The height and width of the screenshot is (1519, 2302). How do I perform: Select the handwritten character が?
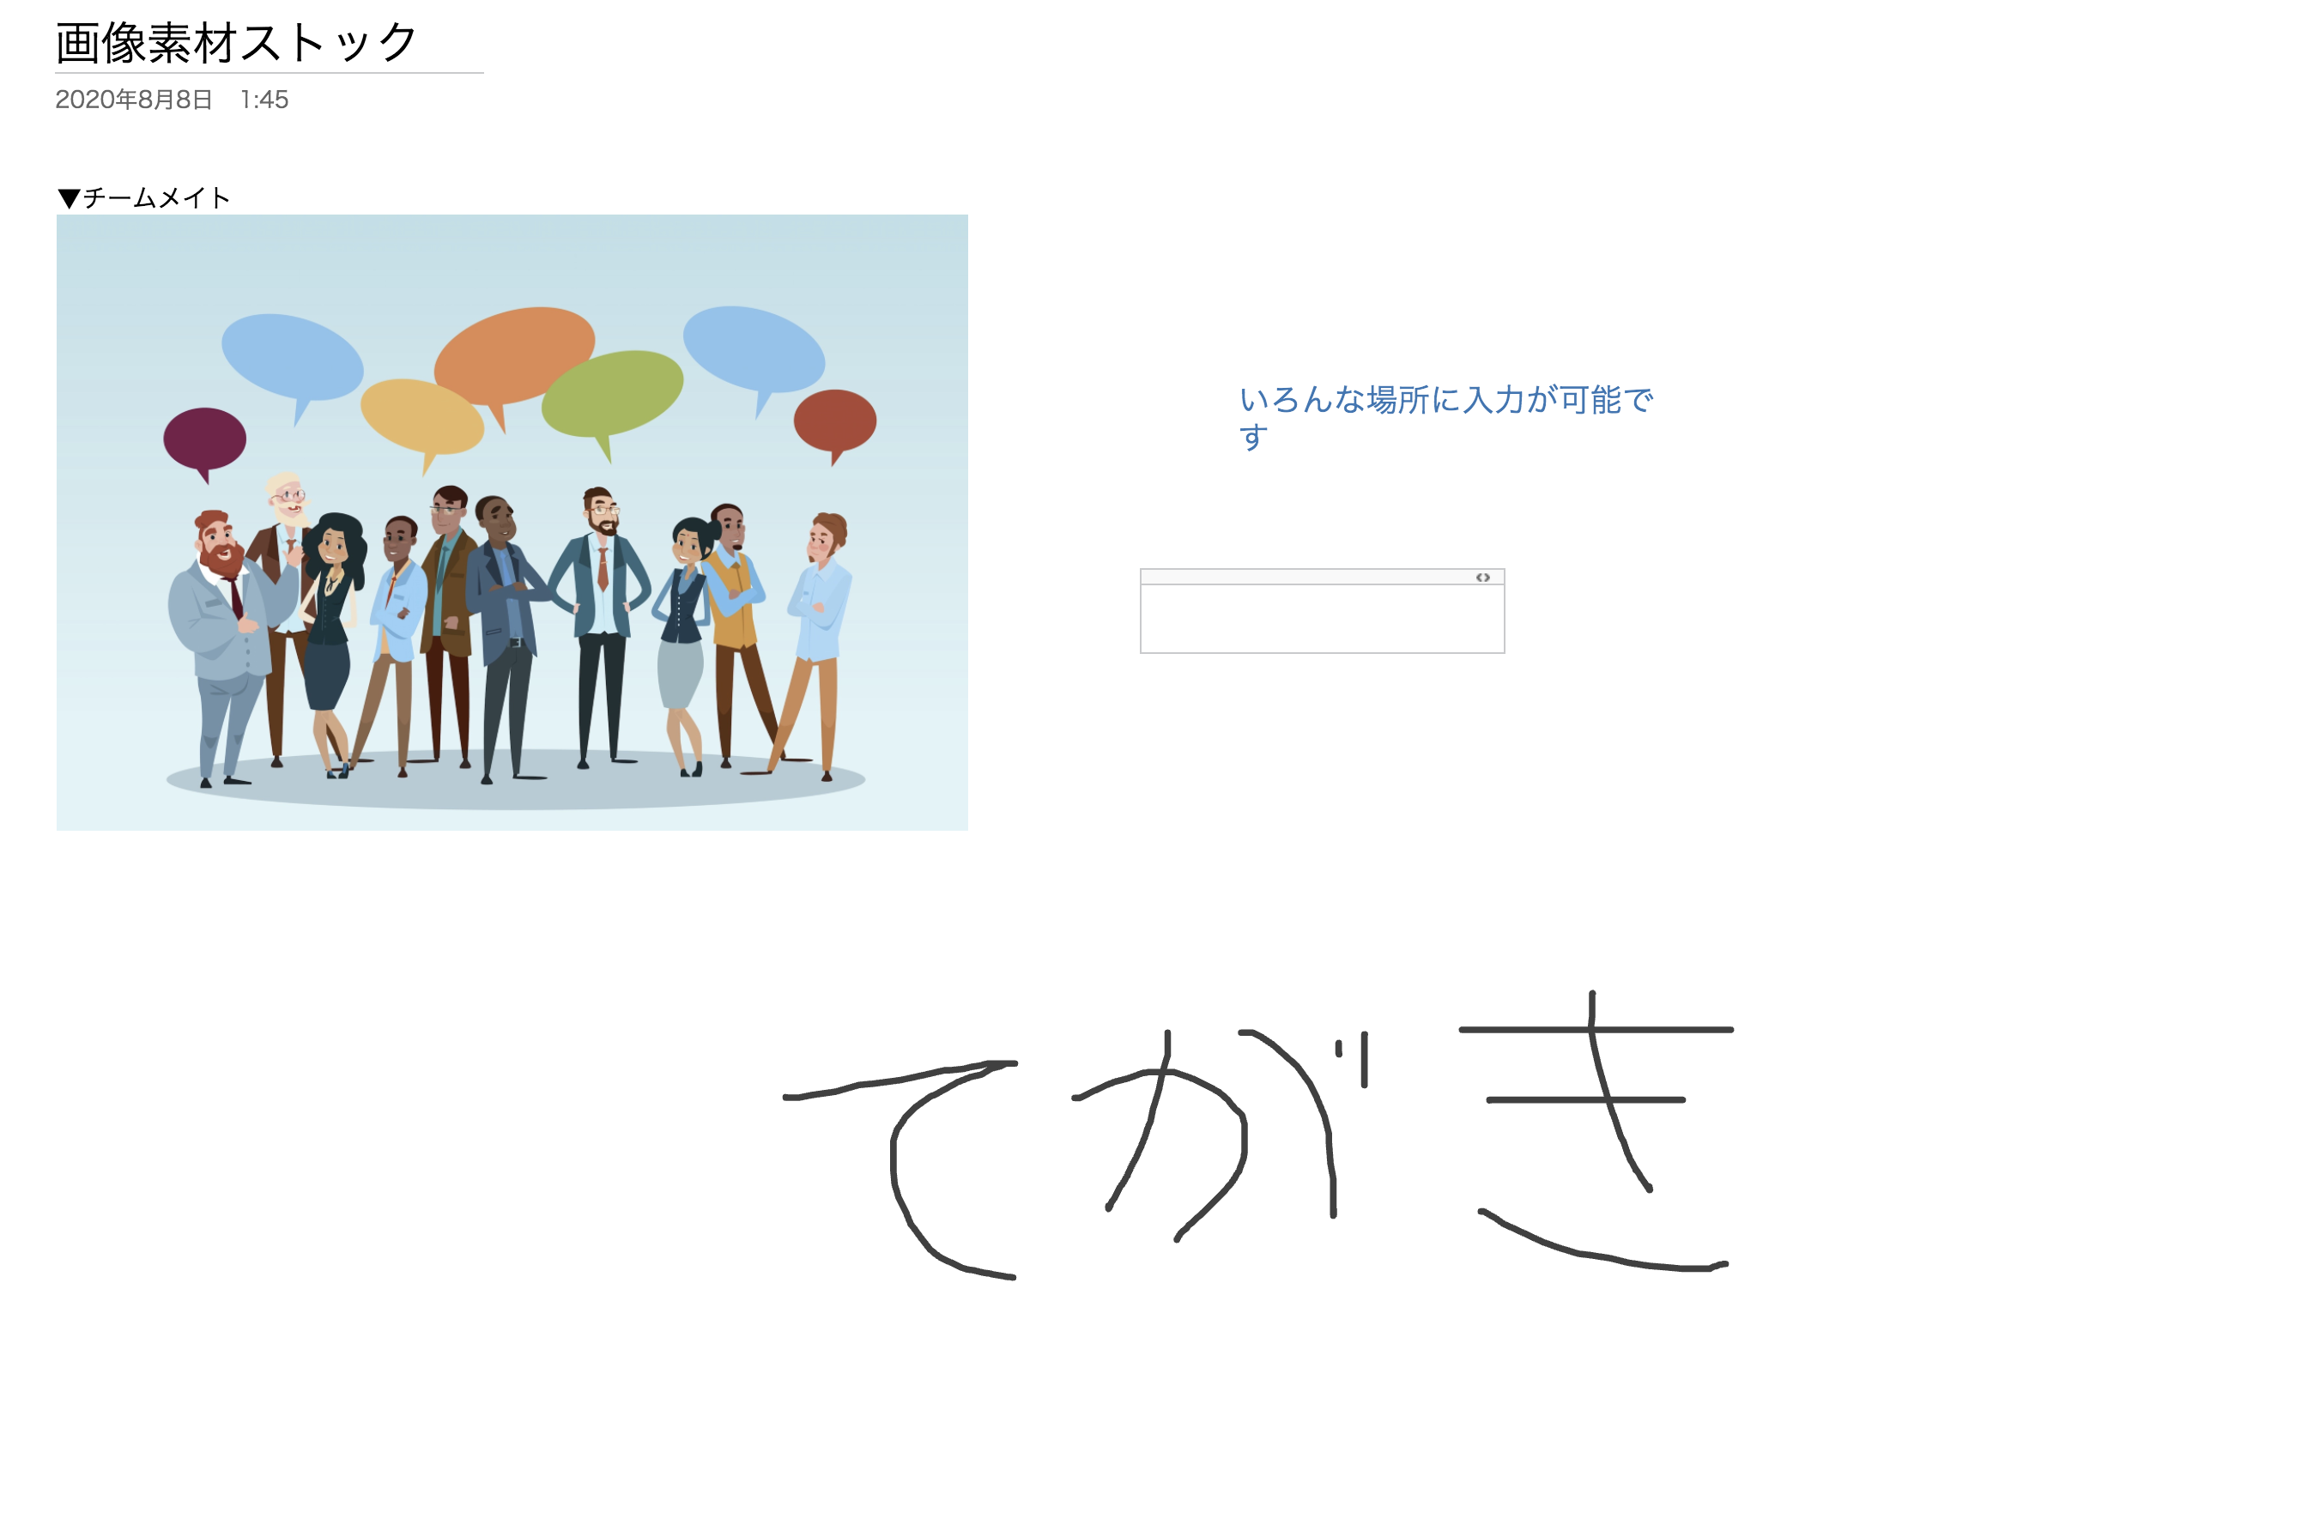[x=1221, y=1135]
